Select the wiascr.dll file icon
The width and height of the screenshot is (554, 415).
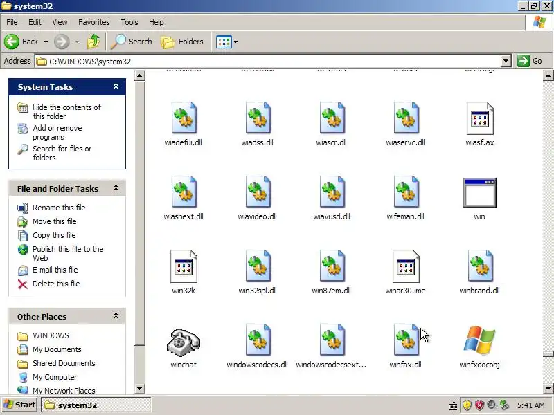point(332,118)
